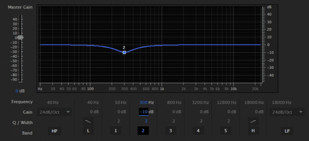Open the LP 24dB/Oct slope dropdown
Viewport: 309px width, 141px height.
pos(287,112)
